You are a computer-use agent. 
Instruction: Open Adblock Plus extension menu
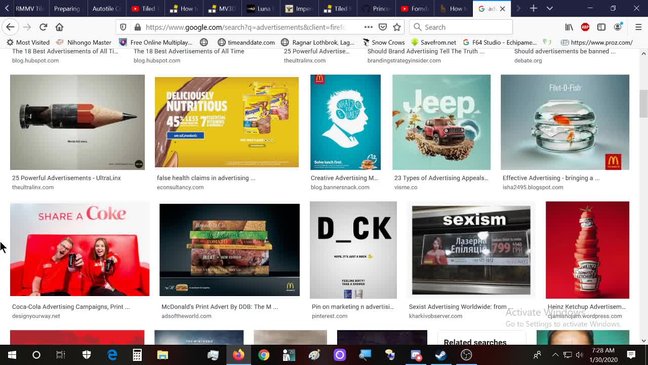click(585, 27)
